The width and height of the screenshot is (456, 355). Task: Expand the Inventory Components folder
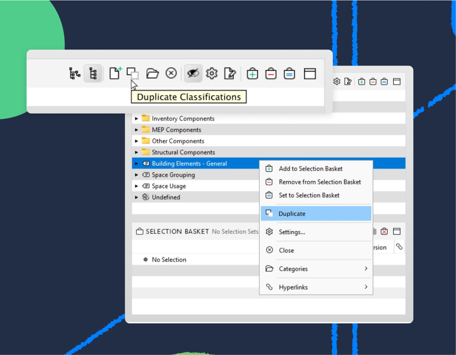click(136, 119)
